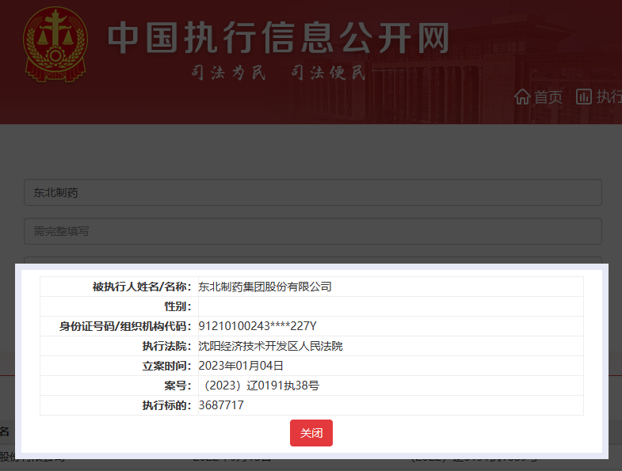Click the 中国执行信息公开网 site title
This screenshot has width=622, height=471.
tap(278, 38)
